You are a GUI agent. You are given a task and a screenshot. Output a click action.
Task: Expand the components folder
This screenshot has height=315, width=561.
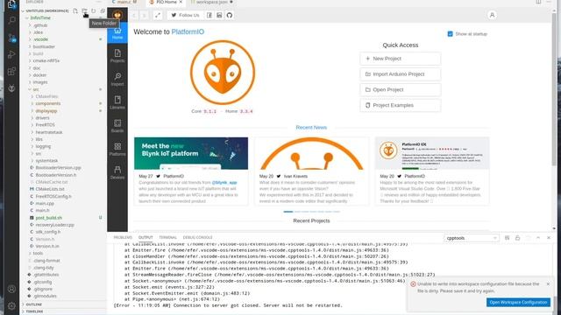pyautogui.click(x=48, y=103)
